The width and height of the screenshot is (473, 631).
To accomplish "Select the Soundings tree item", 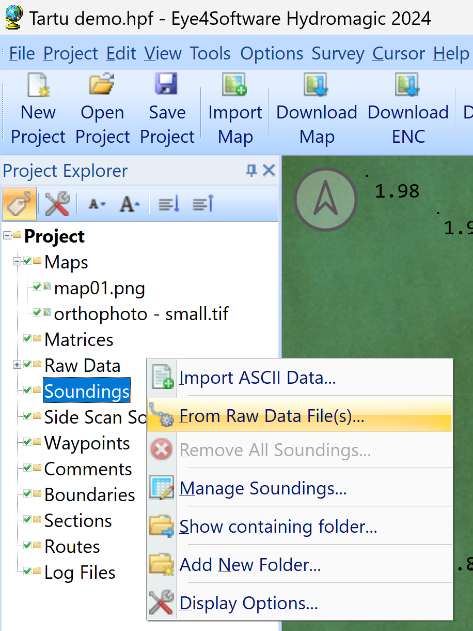I will coord(86,391).
